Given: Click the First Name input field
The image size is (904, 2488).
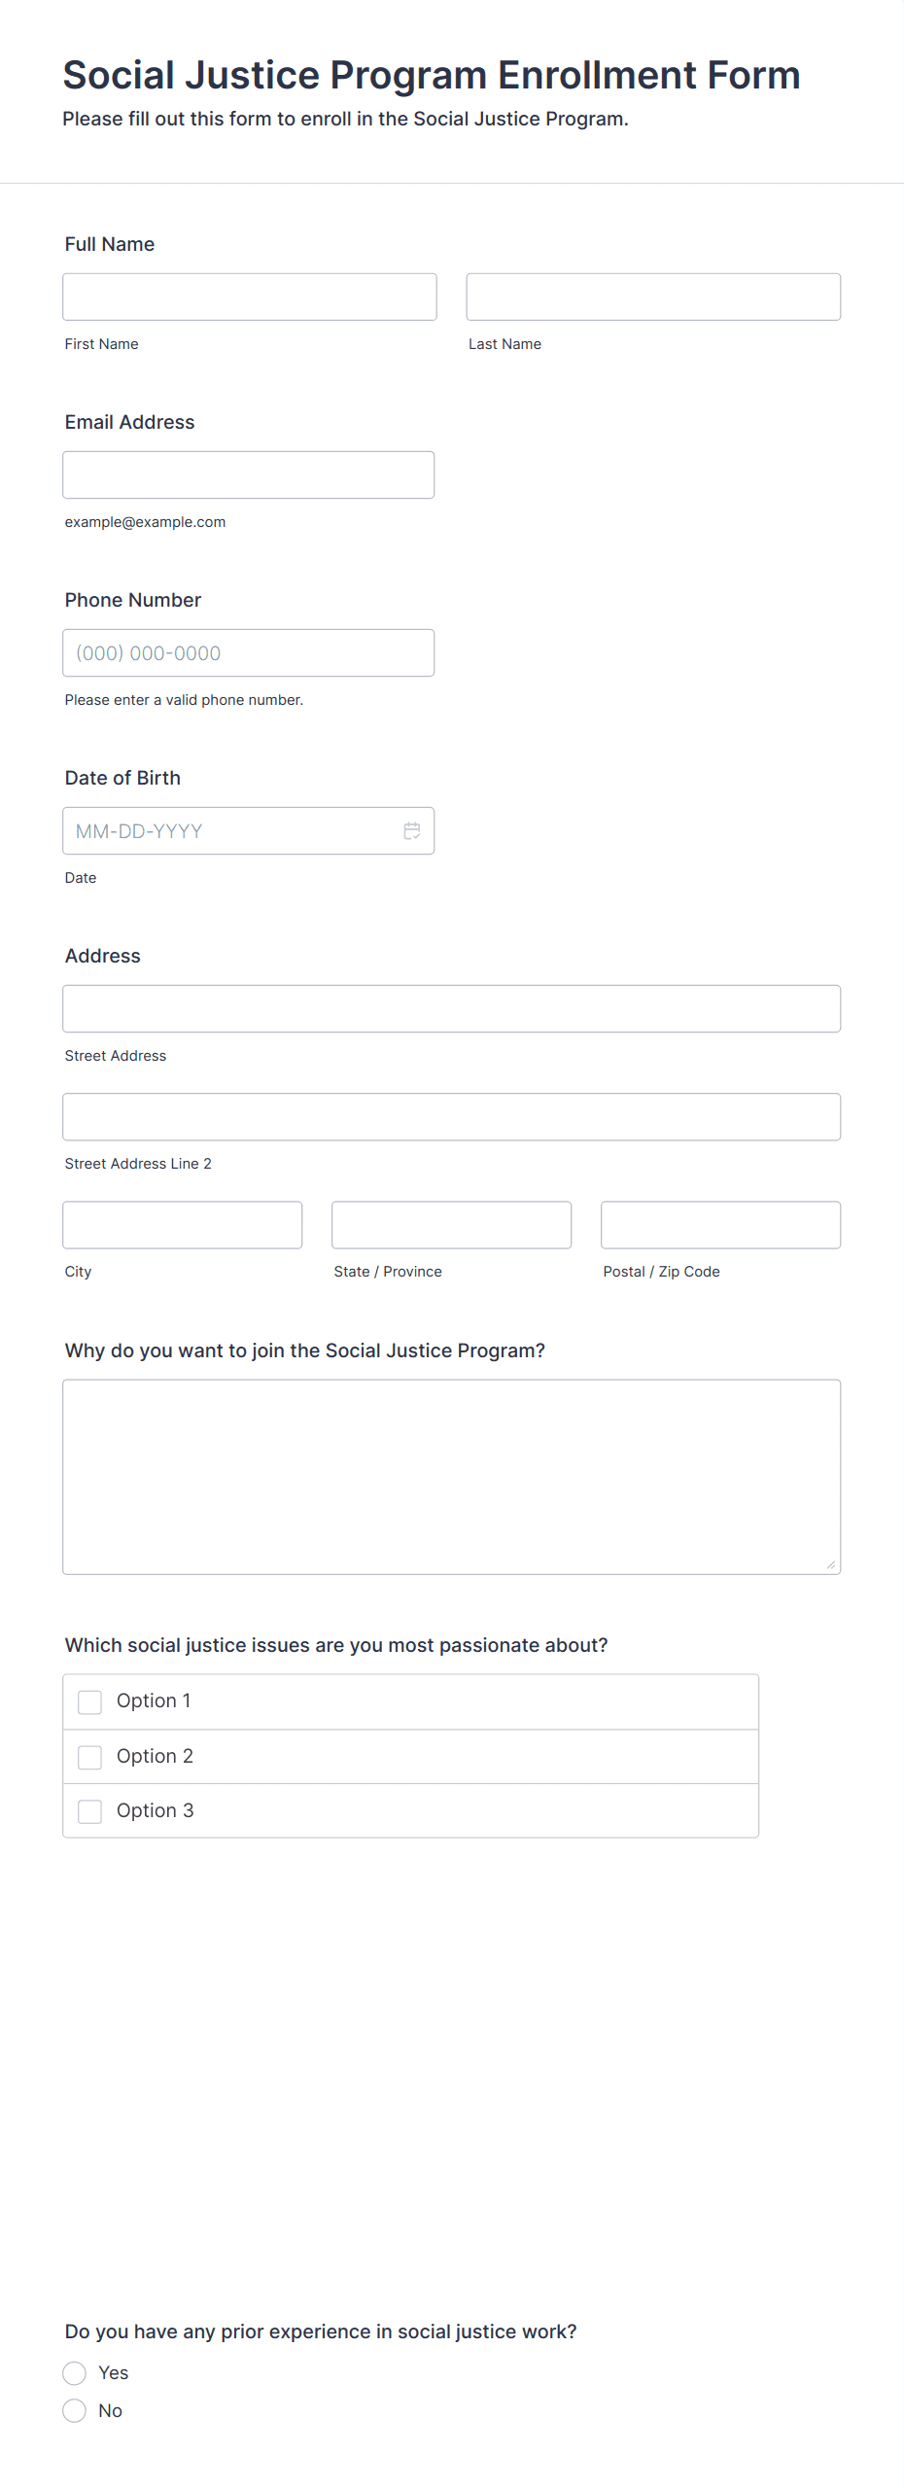Looking at the screenshot, I should pos(250,297).
